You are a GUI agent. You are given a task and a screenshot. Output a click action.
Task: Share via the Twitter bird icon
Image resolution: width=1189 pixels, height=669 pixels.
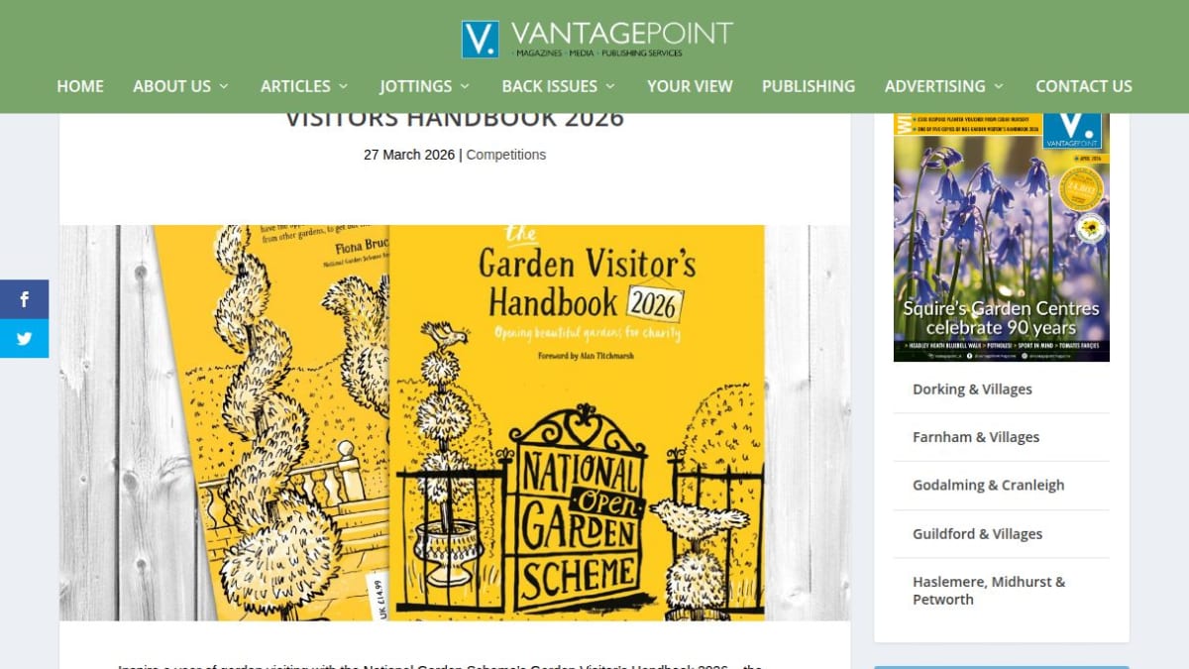[24, 338]
